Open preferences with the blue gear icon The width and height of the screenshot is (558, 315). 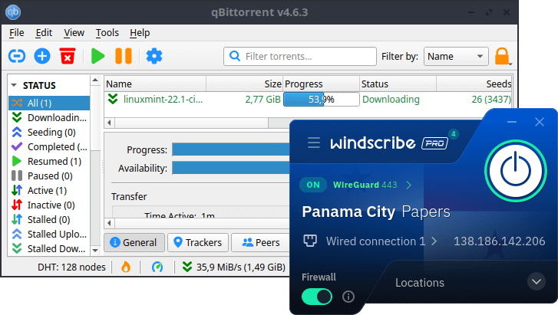[x=154, y=56]
